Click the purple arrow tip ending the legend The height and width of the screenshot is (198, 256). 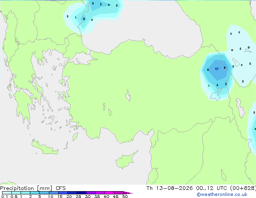point(128,193)
